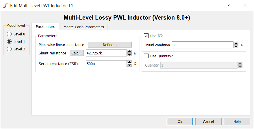Decrement series resistance ESR down arrow
The width and height of the screenshot is (254, 129).
pyautogui.click(x=129, y=65)
